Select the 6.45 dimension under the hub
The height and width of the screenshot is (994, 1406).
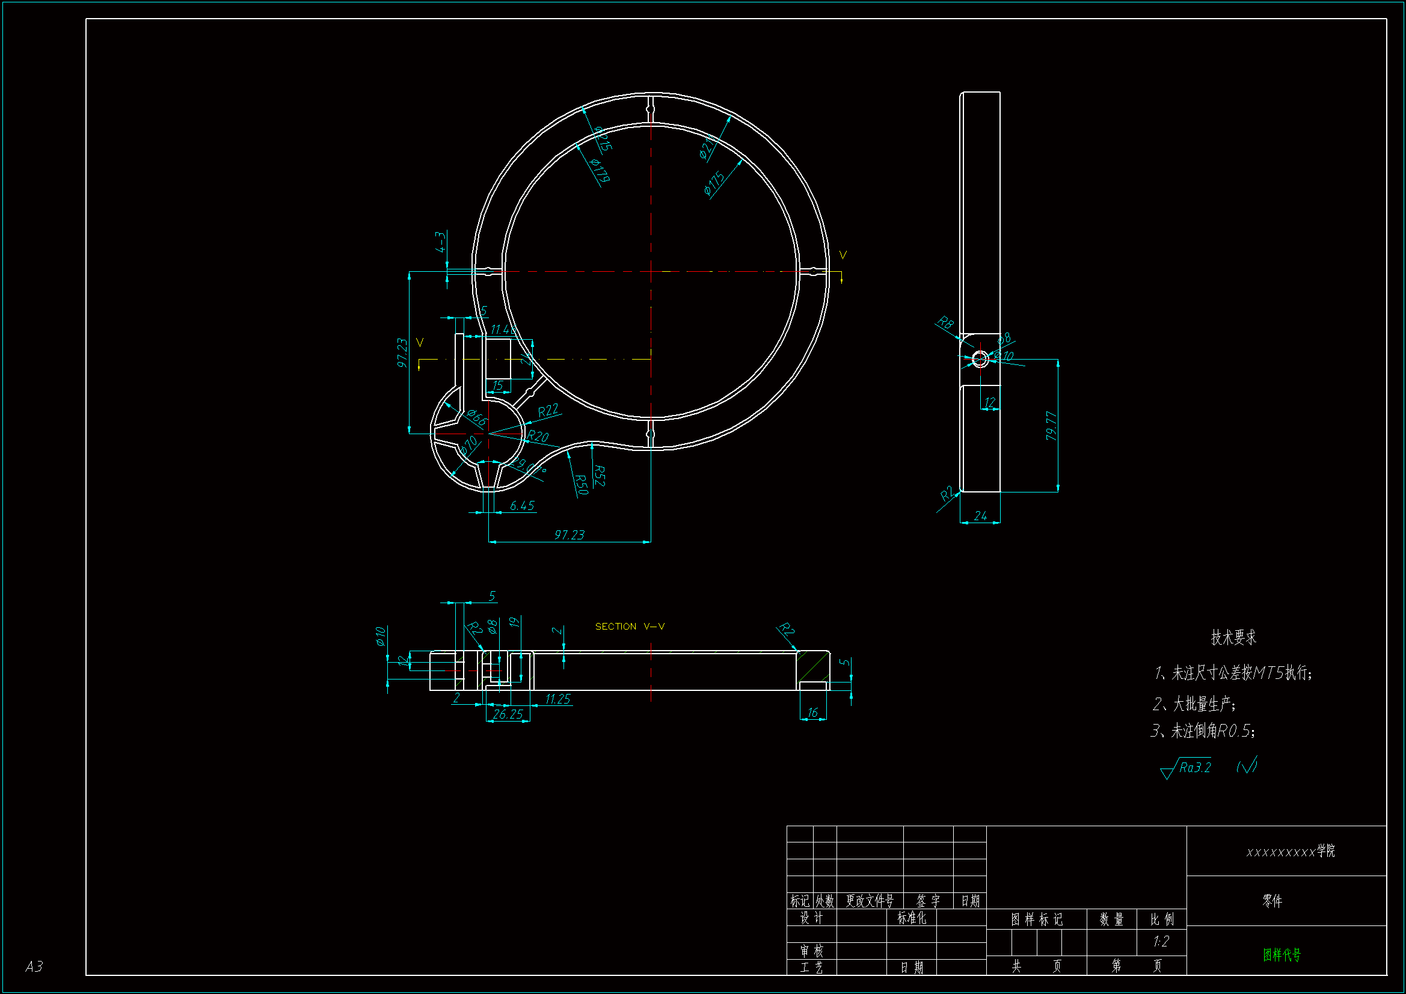point(522,506)
